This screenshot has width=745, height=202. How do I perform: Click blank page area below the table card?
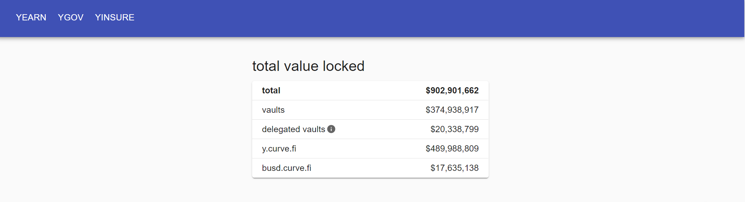pyautogui.click(x=370, y=191)
